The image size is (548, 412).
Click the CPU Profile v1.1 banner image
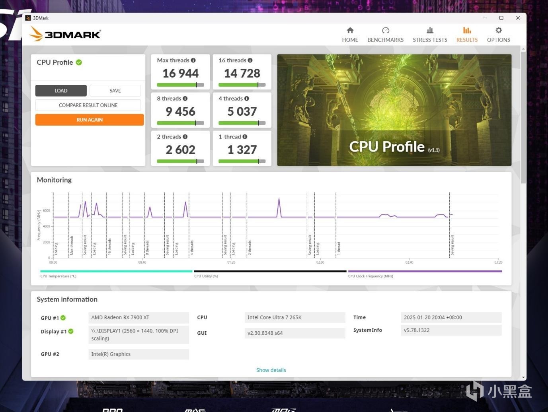[394, 110]
